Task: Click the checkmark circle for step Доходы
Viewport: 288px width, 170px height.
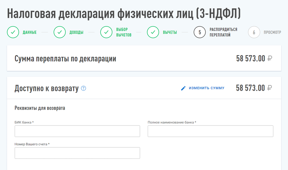Action: [x=60, y=32]
